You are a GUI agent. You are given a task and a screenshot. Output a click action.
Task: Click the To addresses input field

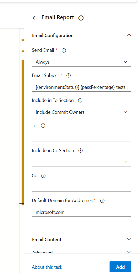click(x=81, y=137)
